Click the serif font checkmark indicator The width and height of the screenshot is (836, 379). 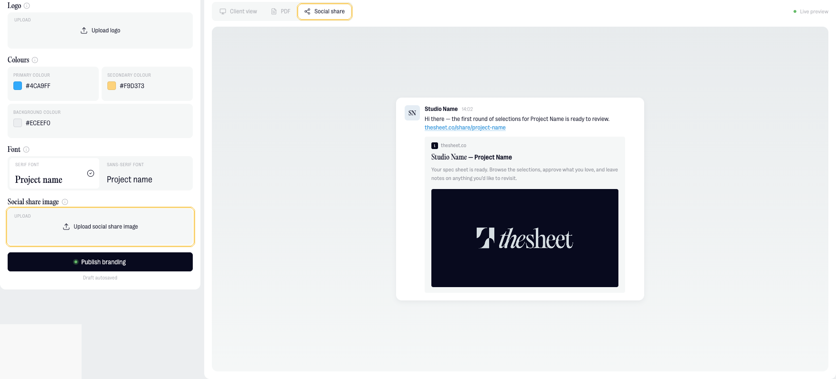point(91,173)
